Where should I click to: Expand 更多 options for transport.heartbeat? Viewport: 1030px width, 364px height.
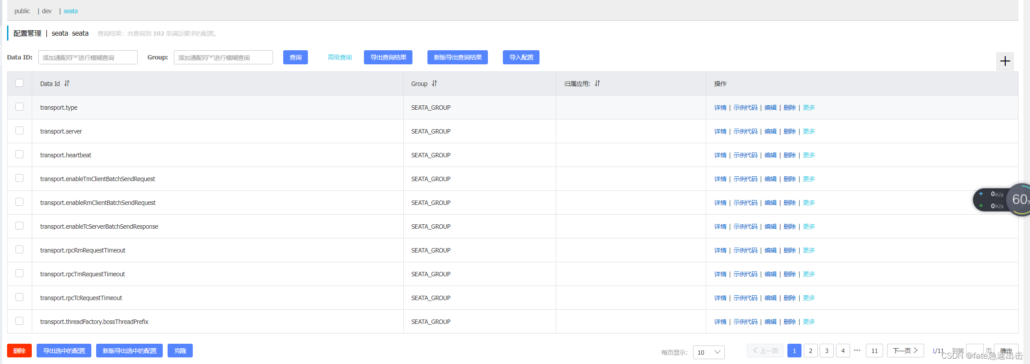809,155
